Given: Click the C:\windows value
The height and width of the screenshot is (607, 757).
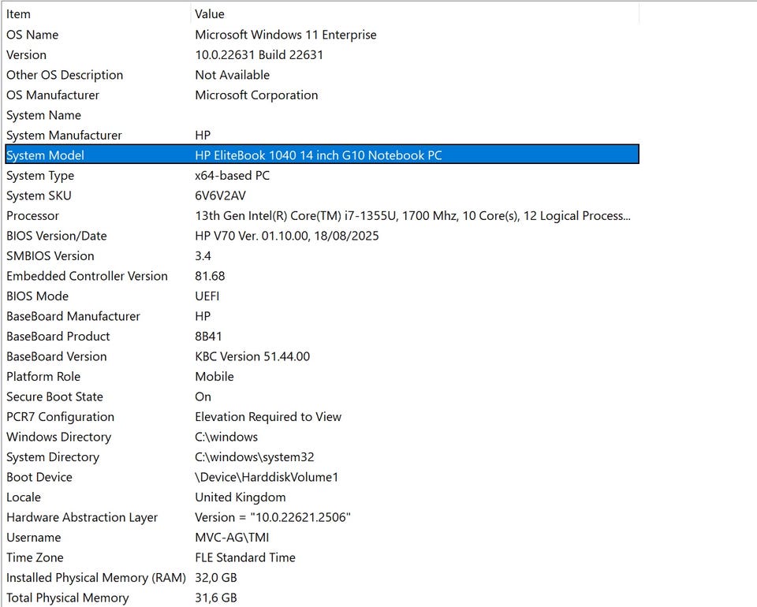Looking at the screenshot, I should 226,437.
